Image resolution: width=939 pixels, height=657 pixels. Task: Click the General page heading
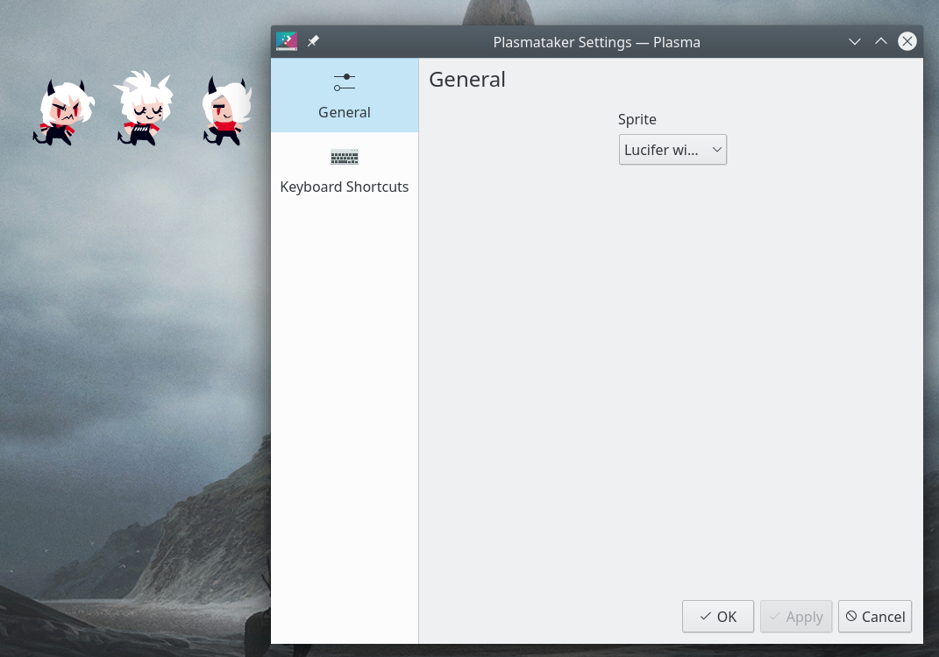click(467, 80)
